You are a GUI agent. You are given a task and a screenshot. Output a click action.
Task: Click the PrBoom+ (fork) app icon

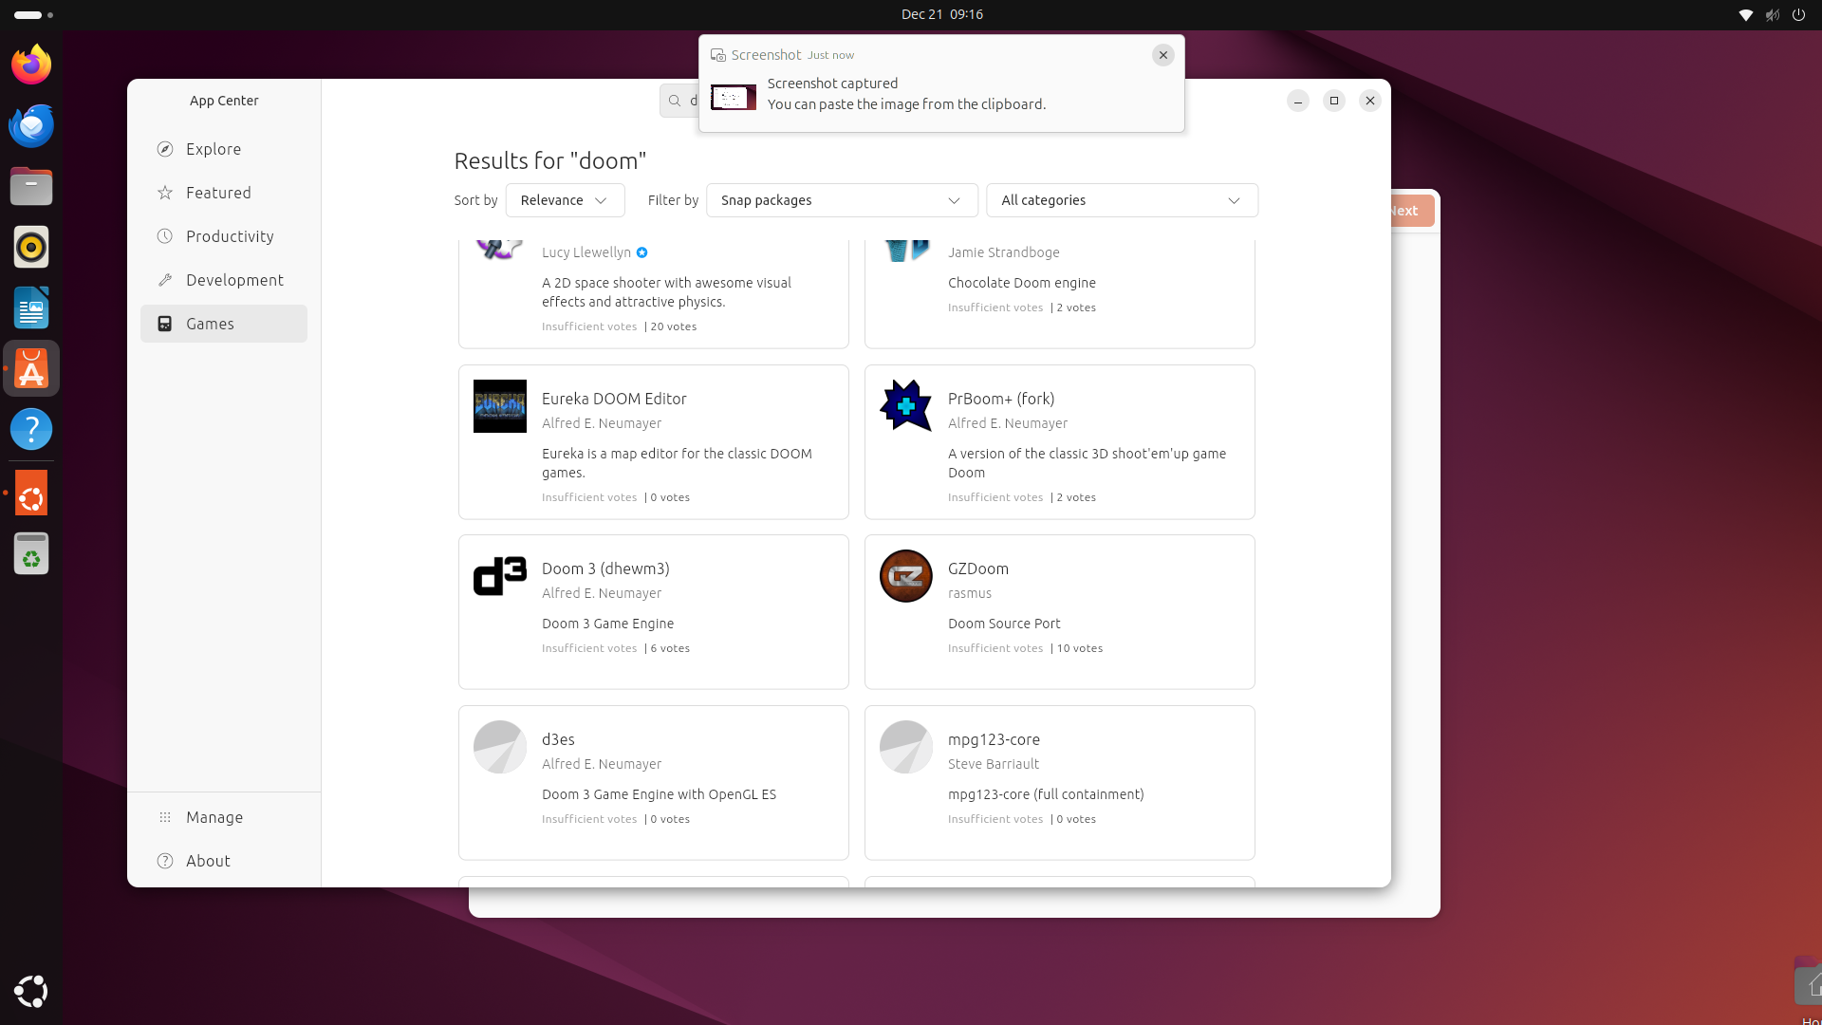[905, 406]
